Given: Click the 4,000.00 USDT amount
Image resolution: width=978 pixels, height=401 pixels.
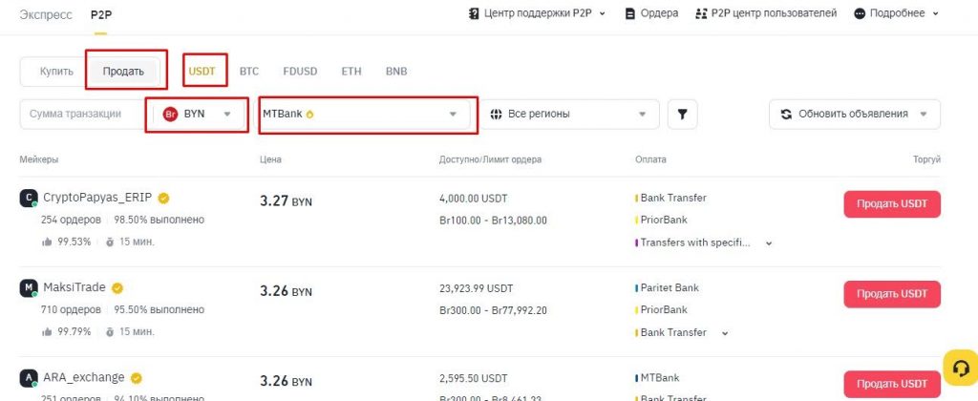Looking at the screenshot, I should coord(474,199).
